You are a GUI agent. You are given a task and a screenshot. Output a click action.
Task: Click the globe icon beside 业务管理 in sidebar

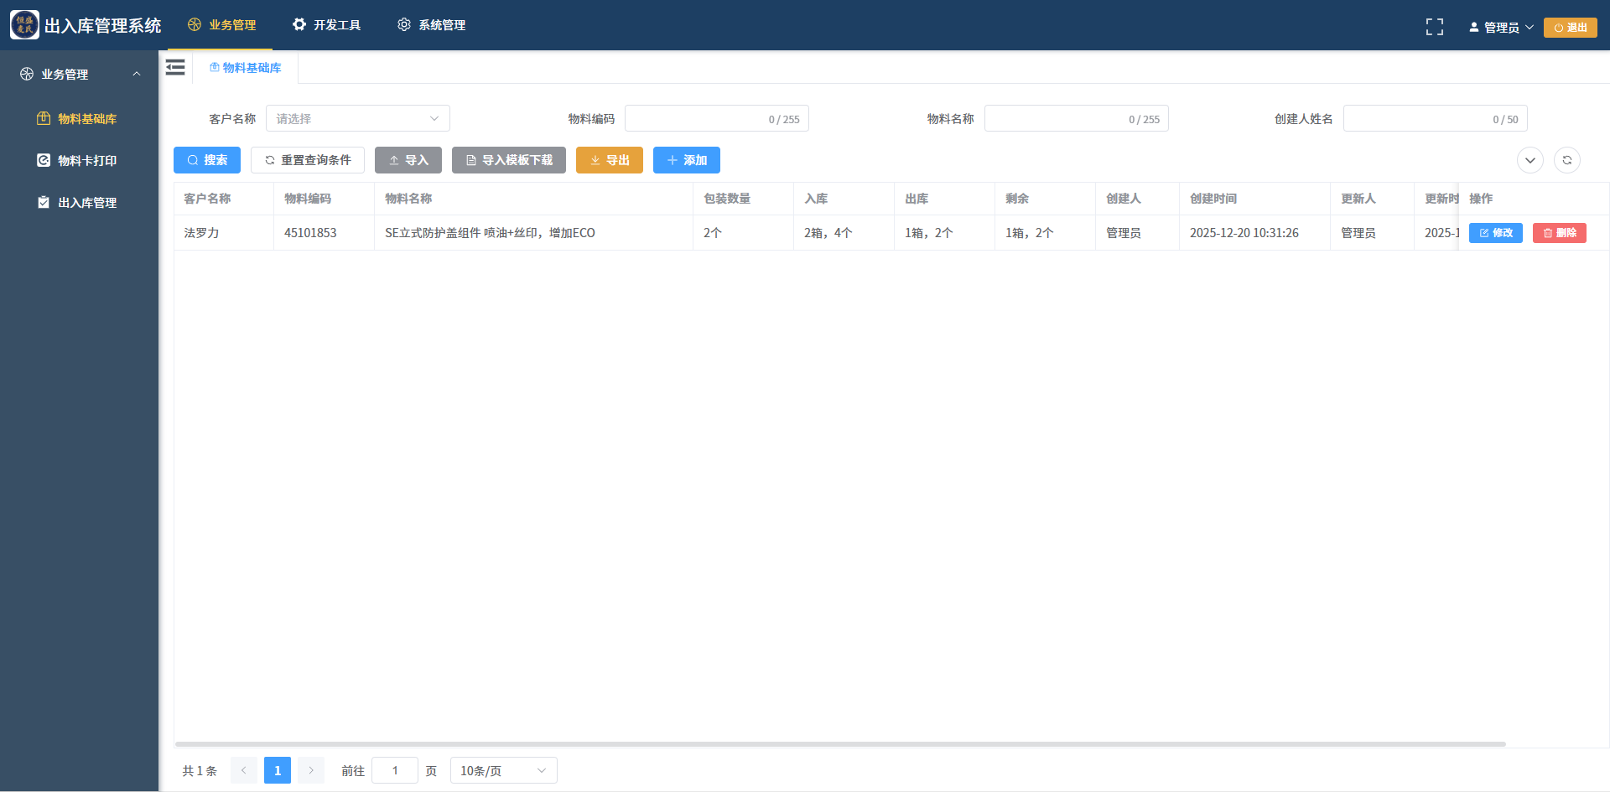(x=25, y=73)
